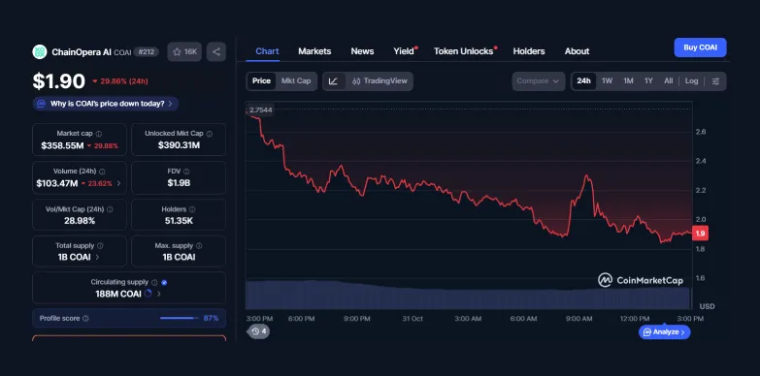760x376 pixels.
Task: Select the 1Y time range
Action: [x=648, y=81]
